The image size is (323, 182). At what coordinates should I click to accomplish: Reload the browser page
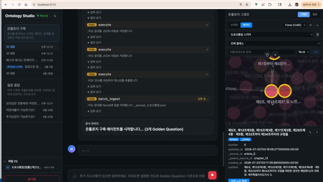click(x=19, y=5)
